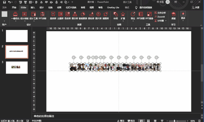Fit slide to current window icon
The image size is (204, 122).
(199, 121)
